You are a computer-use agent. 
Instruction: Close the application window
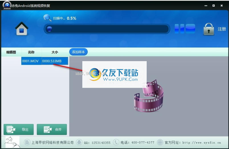pos(222,5)
